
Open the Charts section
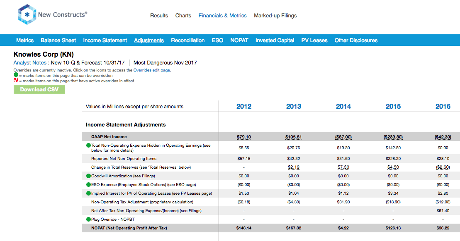[183, 15]
